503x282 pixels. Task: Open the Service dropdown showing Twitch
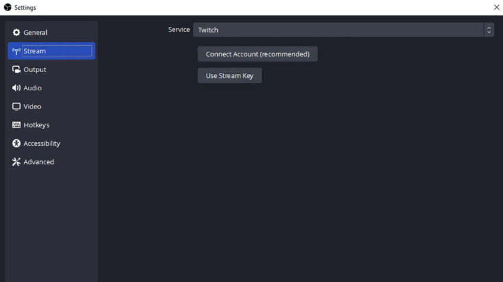click(343, 29)
